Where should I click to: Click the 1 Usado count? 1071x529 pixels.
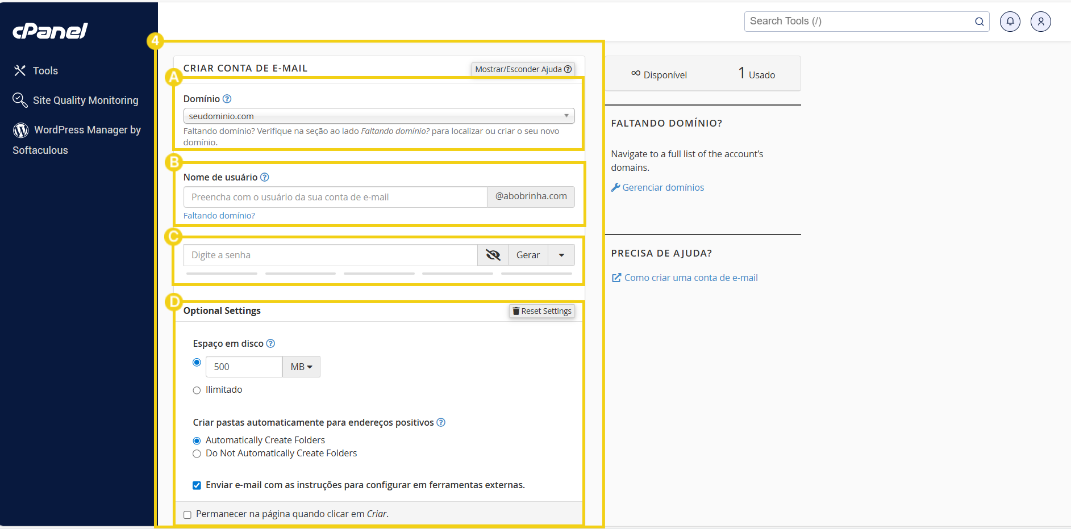[x=757, y=74]
